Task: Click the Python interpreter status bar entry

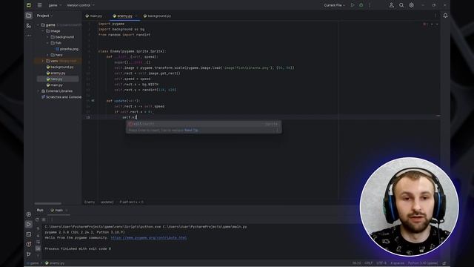Action: (x=423, y=263)
